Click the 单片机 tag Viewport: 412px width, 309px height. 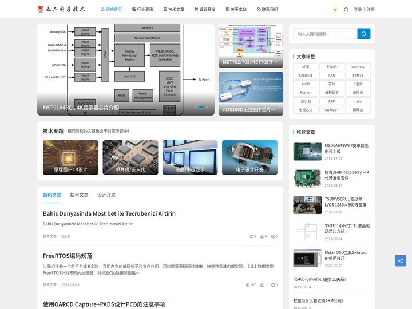click(358, 93)
